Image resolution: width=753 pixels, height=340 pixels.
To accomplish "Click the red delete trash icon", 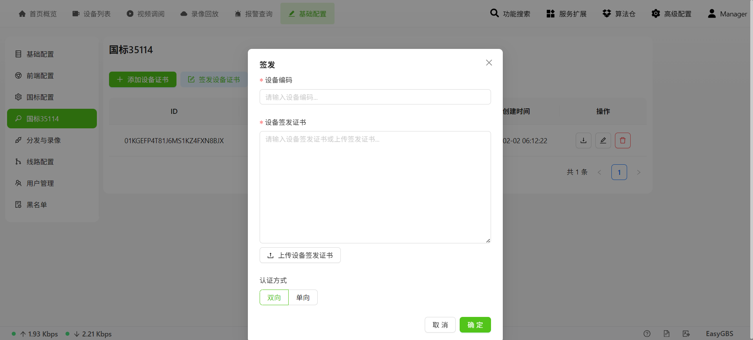I will click(623, 140).
